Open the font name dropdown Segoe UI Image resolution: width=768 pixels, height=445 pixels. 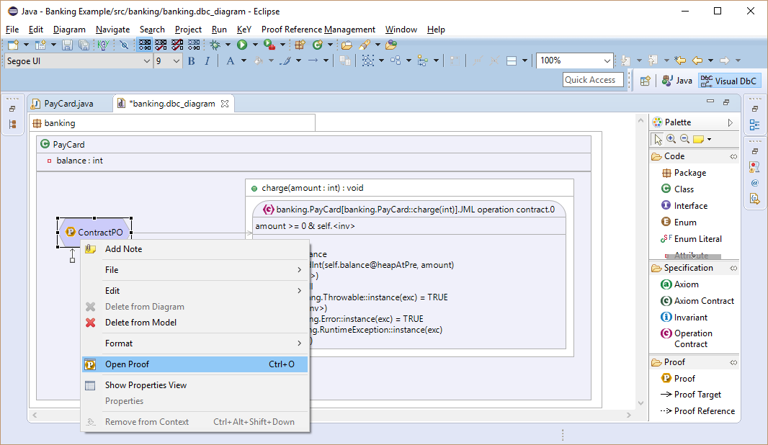[146, 61]
